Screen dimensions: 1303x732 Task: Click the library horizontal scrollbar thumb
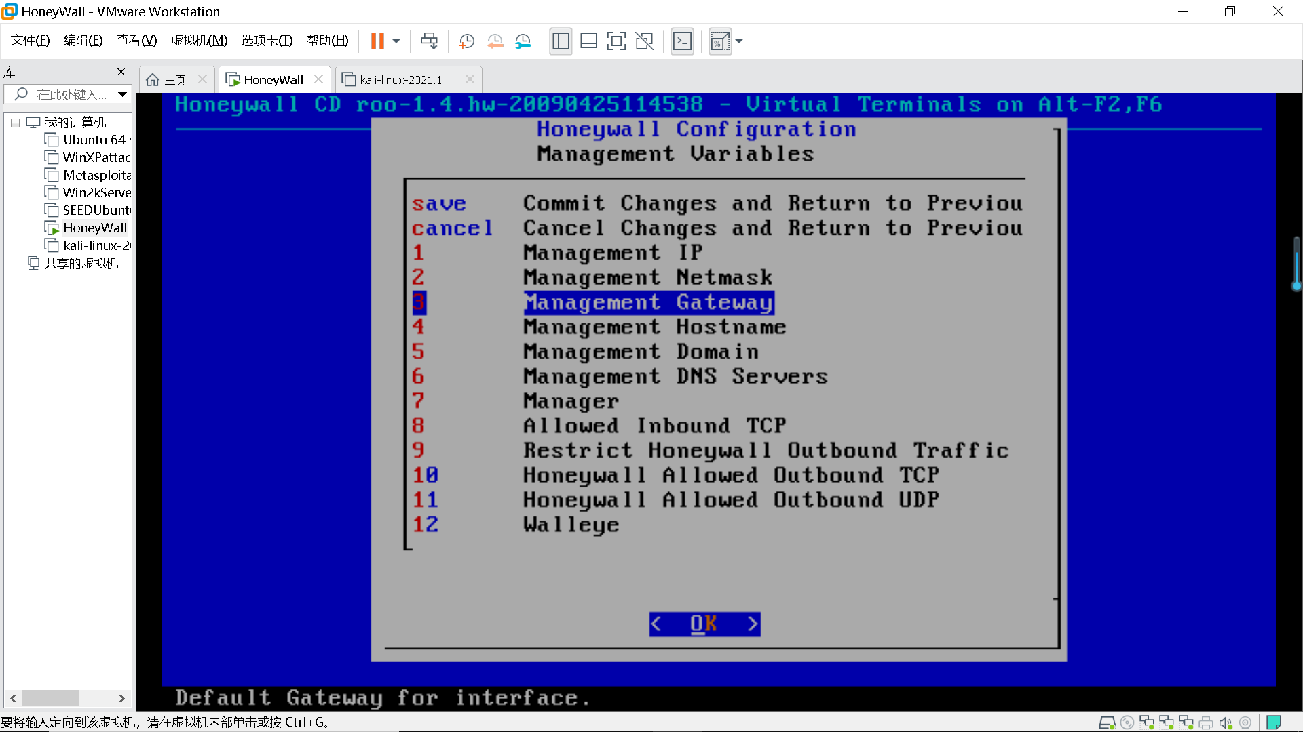pos(51,698)
